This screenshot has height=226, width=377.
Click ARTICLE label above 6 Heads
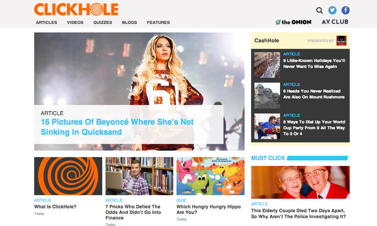pyautogui.click(x=291, y=85)
